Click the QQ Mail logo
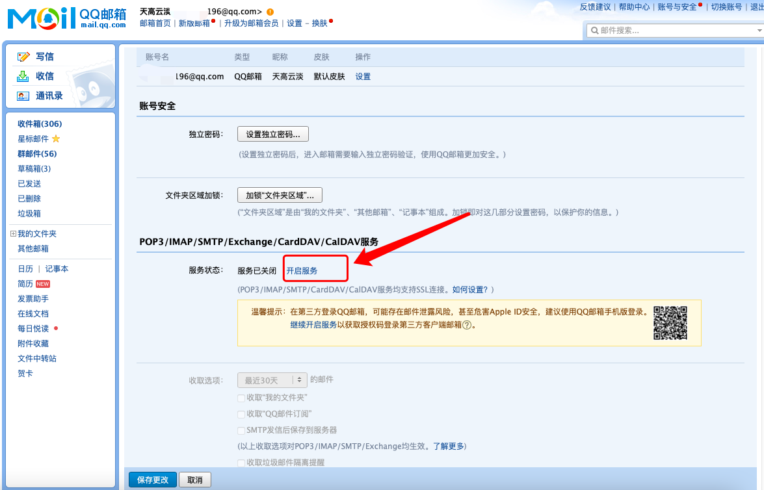The image size is (764, 490). pos(67,18)
